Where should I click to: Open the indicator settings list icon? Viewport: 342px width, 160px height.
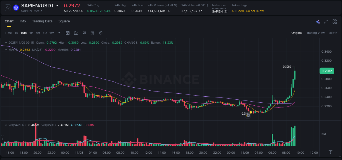pyautogui.click(x=92, y=32)
